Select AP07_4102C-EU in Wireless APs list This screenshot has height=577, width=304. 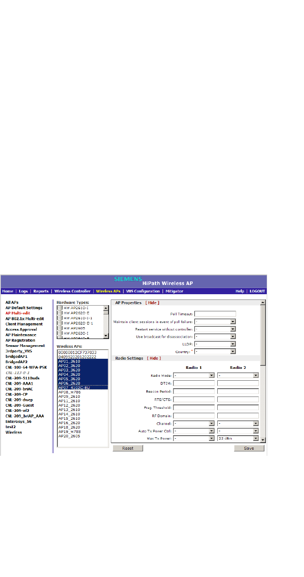click(82, 388)
